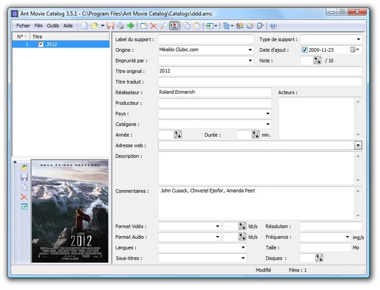Open the dropdown beside the grouping icon
The image size is (380, 290).
[232, 26]
